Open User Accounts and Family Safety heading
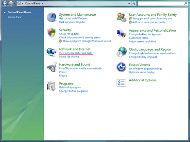Screen dimensions: 190x142 click(153, 15)
